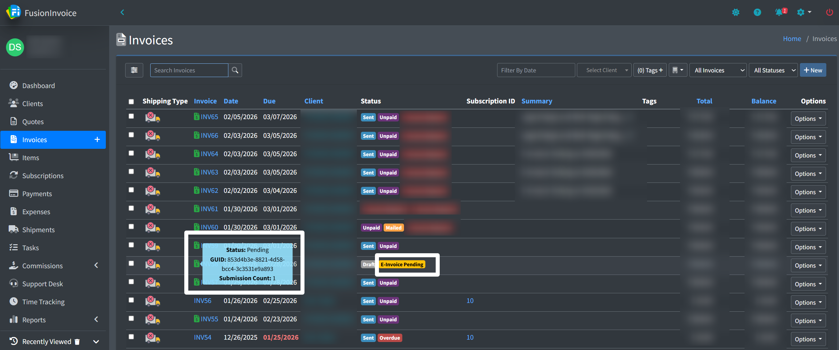The height and width of the screenshot is (350, 839).
Task: Select the checkbox for invoice INV54
Action: (131, 337)
